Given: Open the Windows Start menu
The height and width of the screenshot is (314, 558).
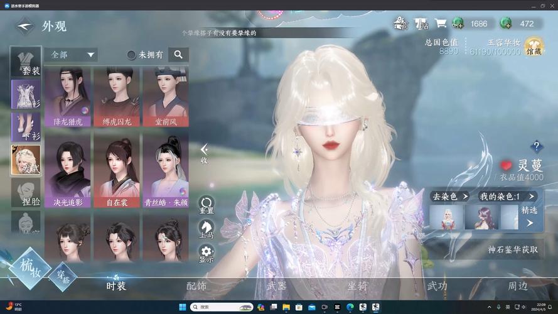Looking at the screenshot, I should click(182, 307).
